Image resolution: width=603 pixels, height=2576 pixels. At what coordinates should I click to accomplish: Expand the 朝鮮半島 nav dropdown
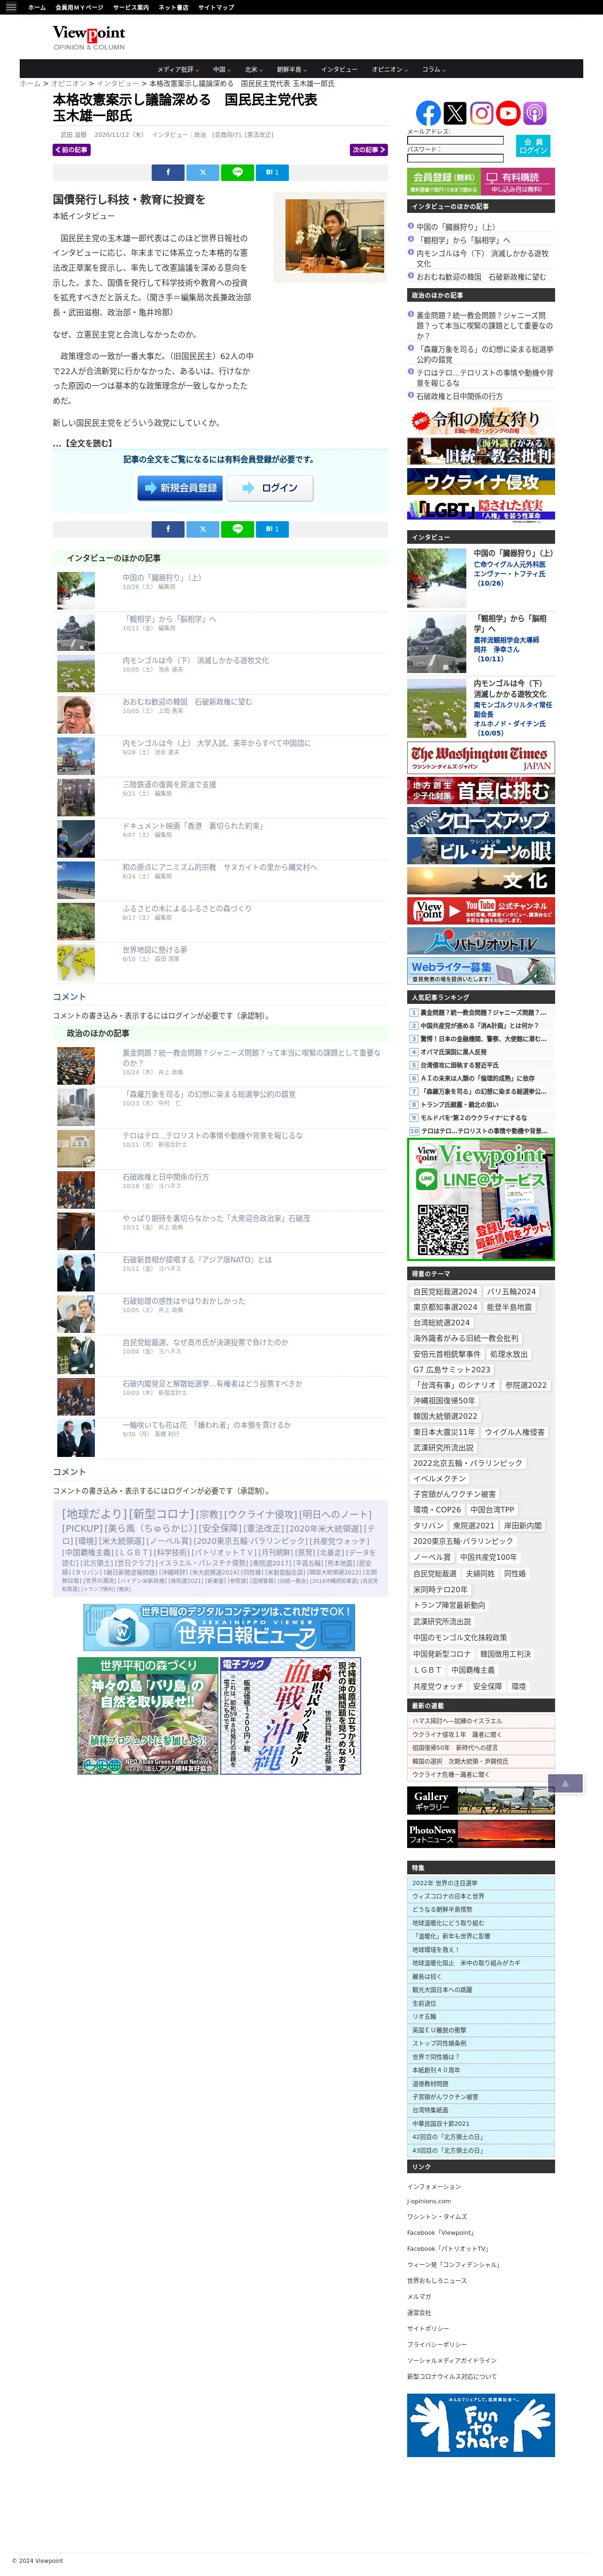pyautogui.click(x=292, y=69)
